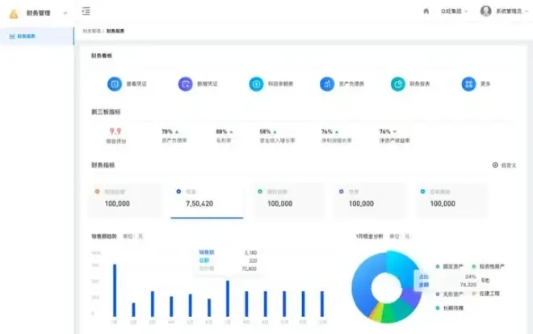This screenshot has height=334, width=533.
Task: Click the 更多 (more) grid icon
Action: click(468, 83)
